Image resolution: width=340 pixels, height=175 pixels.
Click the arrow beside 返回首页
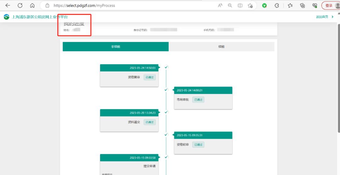(333, 17)
